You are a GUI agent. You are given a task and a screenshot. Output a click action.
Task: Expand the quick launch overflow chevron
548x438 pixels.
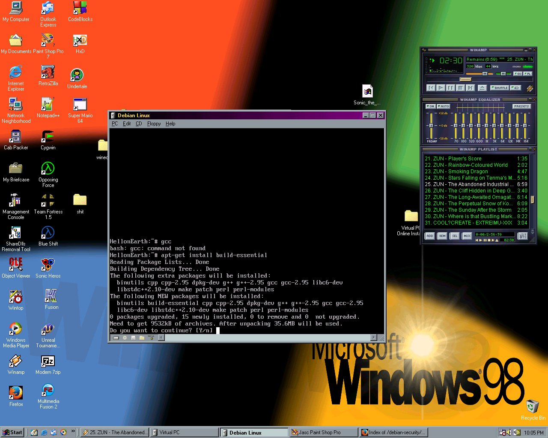pyautogui.click(x=73, y=432)
